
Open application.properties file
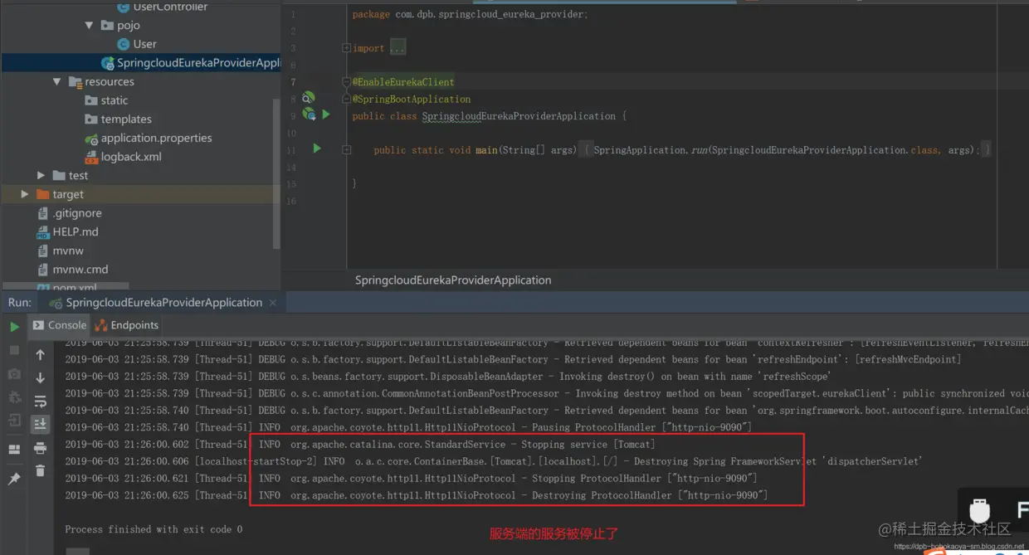tap(156, 139)
